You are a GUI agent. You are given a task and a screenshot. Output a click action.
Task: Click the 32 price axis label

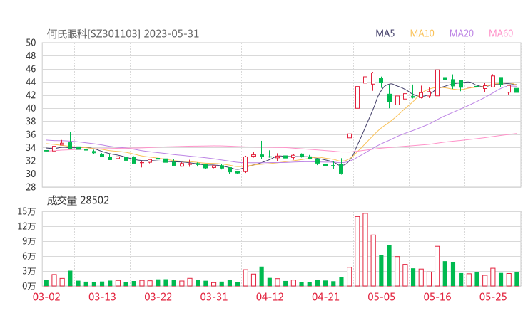click(31, 161)
